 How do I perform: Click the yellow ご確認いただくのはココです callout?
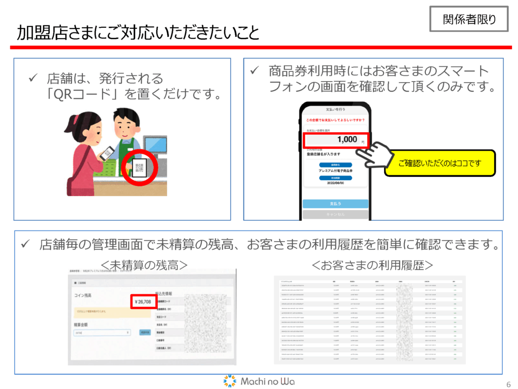(438, 163)
